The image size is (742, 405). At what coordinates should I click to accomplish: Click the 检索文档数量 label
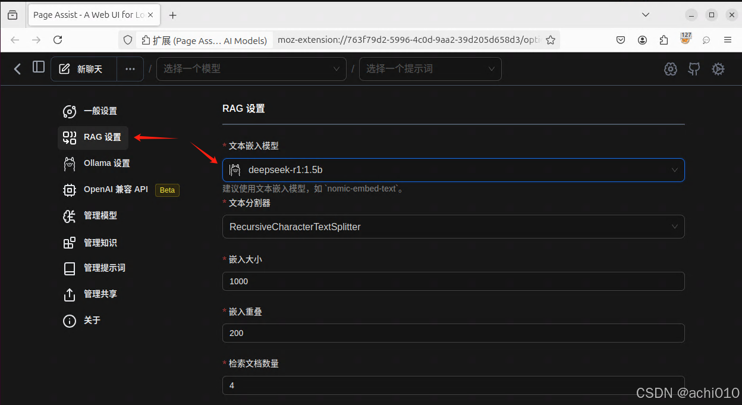254,363
